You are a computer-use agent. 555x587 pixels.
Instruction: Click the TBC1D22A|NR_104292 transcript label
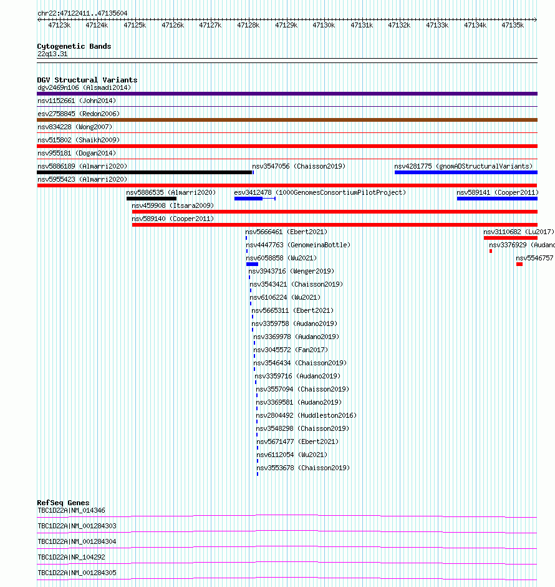71,557
